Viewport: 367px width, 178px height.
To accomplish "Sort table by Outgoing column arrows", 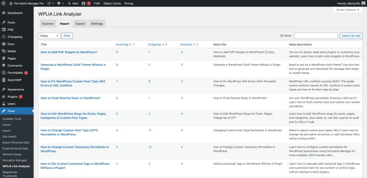I will point(166,44).
